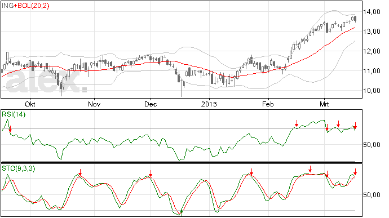Viewport: 389px width, 218px height.
Task: Click the green buy arrow in stochastic panel
Action: pos(182,212)
